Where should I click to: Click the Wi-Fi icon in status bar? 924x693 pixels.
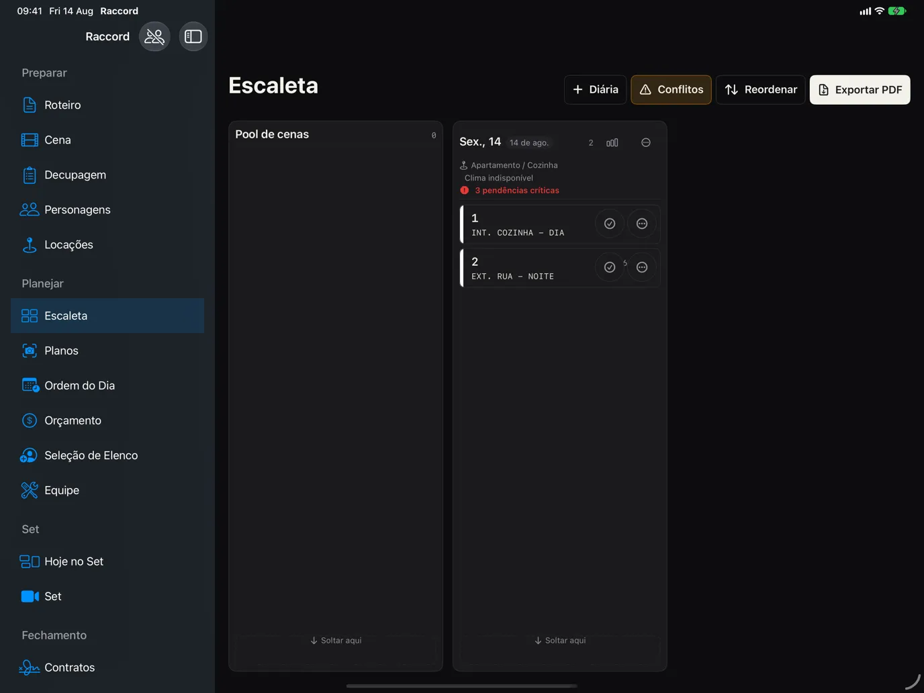pyautogui.click(x=879, y=11)
